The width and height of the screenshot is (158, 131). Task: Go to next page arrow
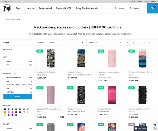pos(155,43)
